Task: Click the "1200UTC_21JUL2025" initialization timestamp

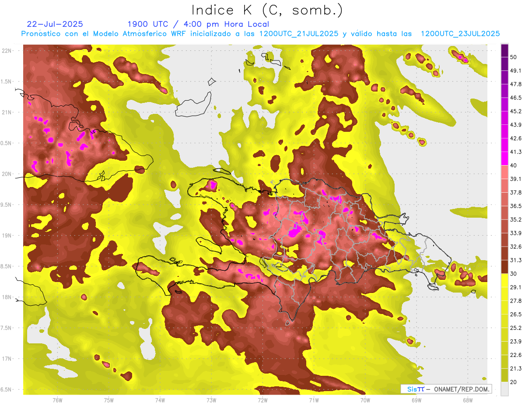Action: point(299,34)
